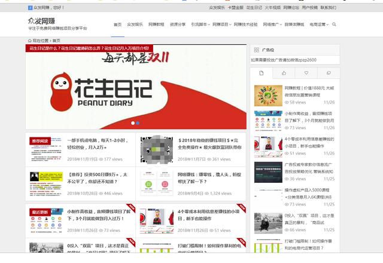Open article 【推荐】投资500月赚9万+

[97, 178]
